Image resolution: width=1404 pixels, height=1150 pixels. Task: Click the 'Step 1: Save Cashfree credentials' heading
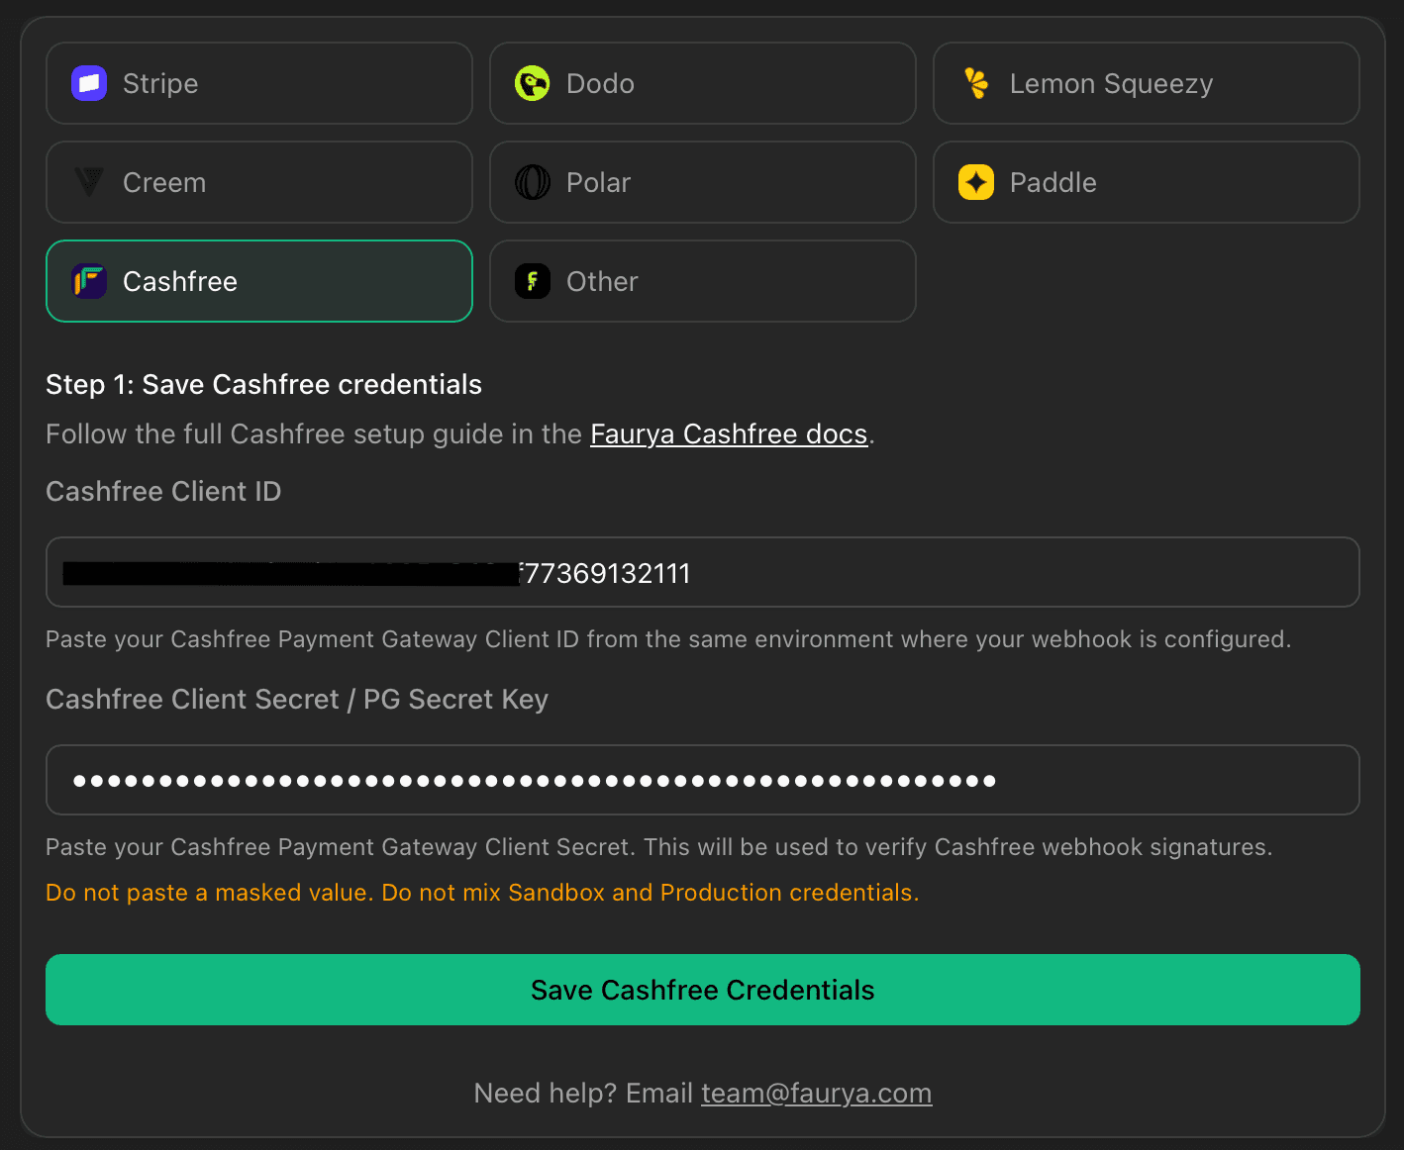(x=263, y=384)
